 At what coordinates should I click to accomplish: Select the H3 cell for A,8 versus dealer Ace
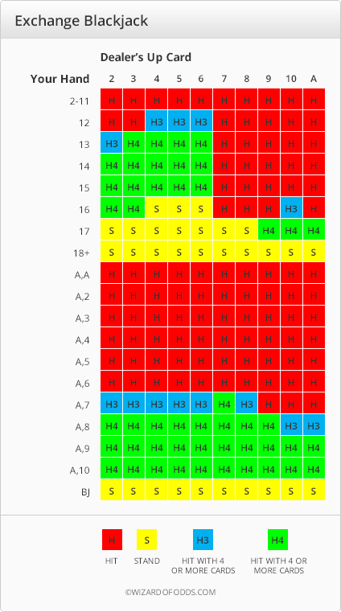[x=314, y=425]
